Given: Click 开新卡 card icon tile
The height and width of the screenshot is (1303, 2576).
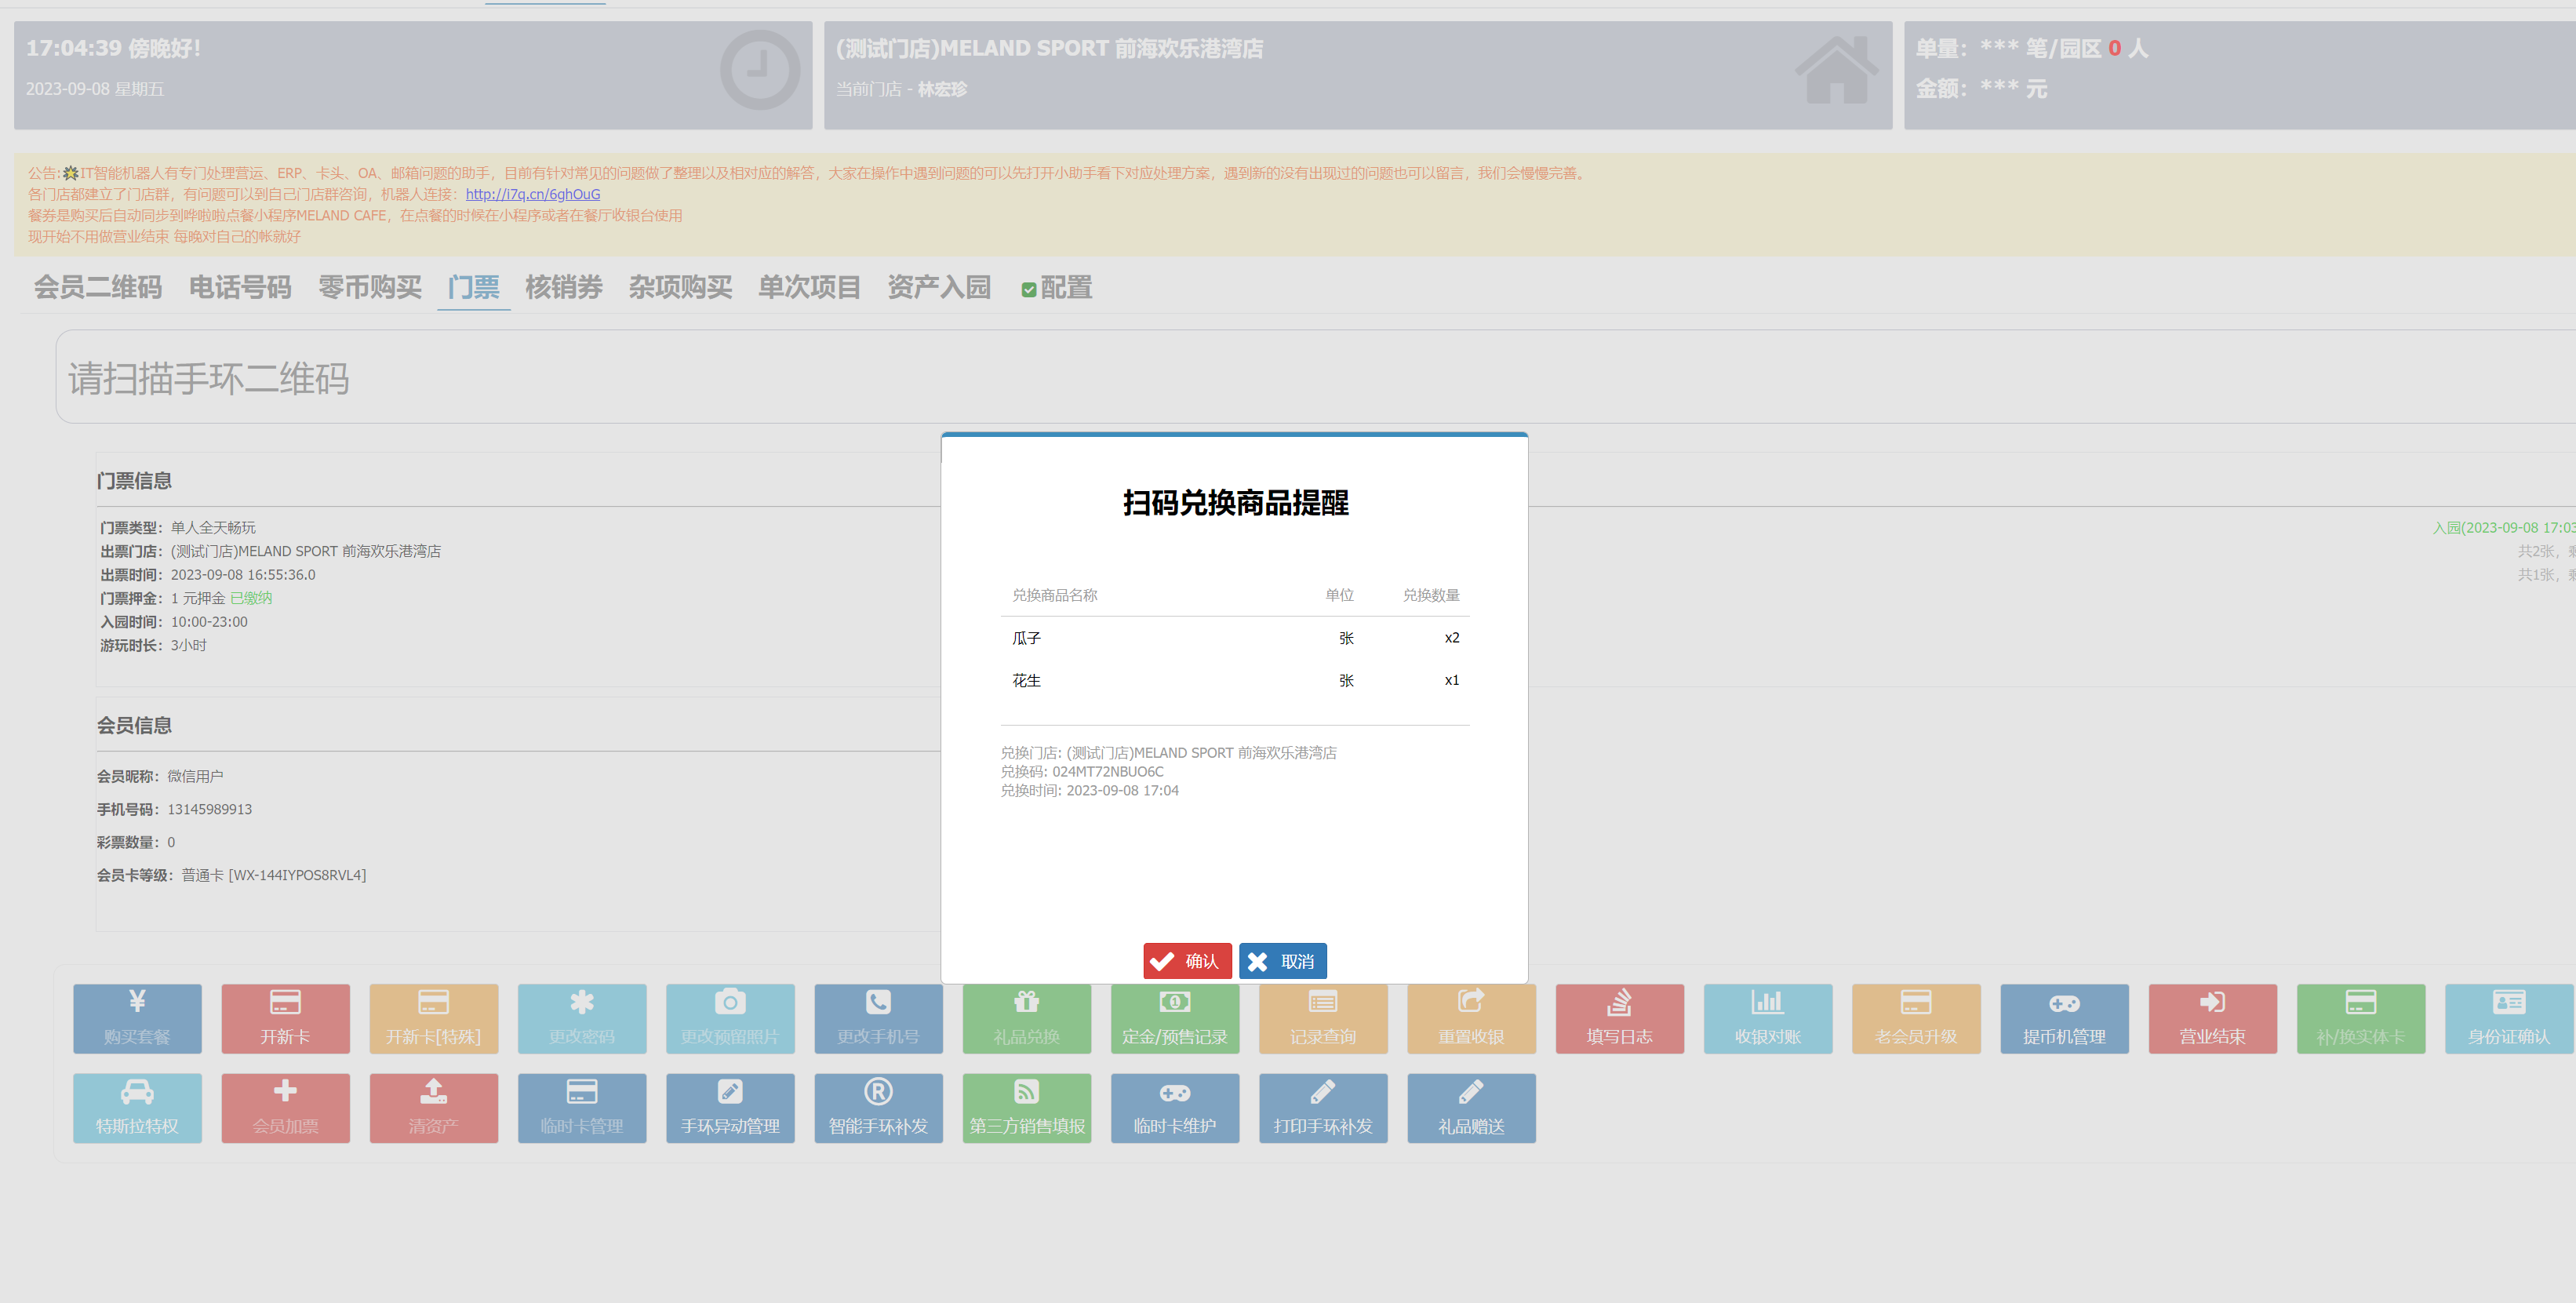Looking at the screenshot, I should [285, 1018].
